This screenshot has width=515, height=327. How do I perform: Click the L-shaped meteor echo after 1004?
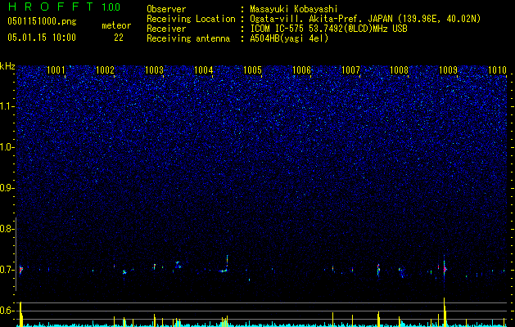(x=224, y=264)
